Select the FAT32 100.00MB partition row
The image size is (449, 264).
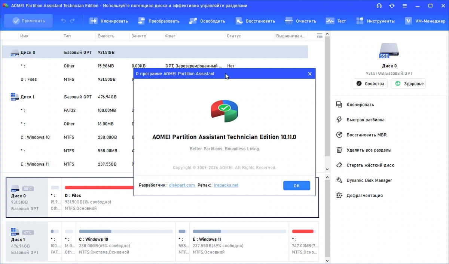click(68, 111)
